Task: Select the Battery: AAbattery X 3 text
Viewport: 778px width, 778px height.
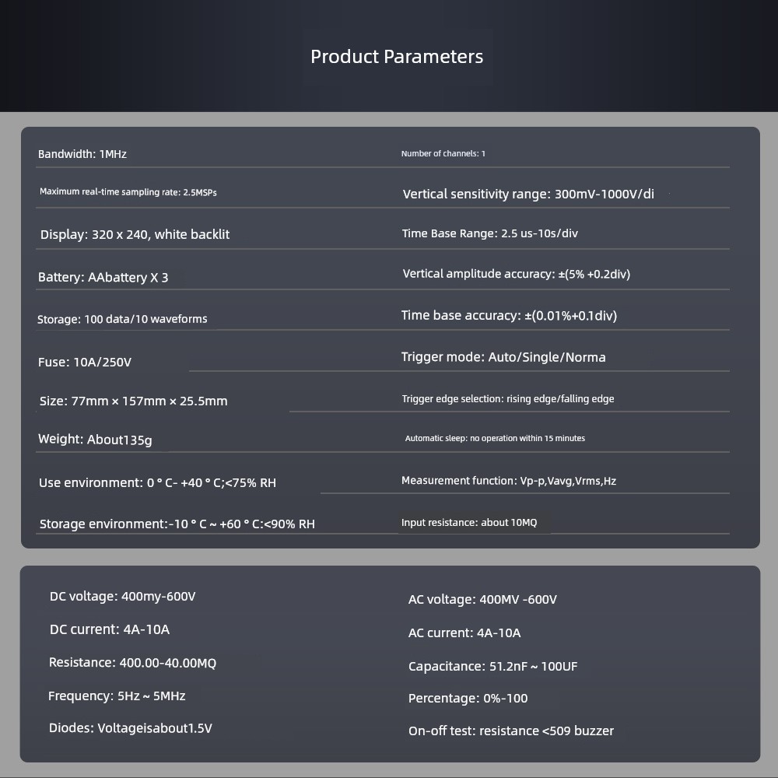Action: (103, 278)
